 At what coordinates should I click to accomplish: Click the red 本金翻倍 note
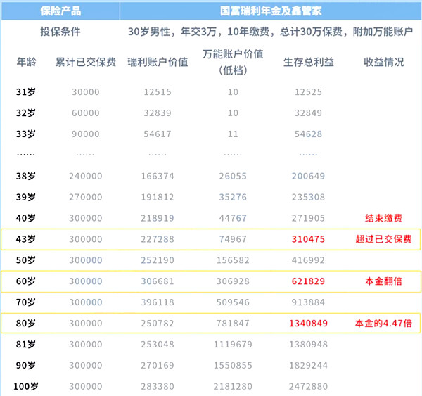tap(384, 281)
